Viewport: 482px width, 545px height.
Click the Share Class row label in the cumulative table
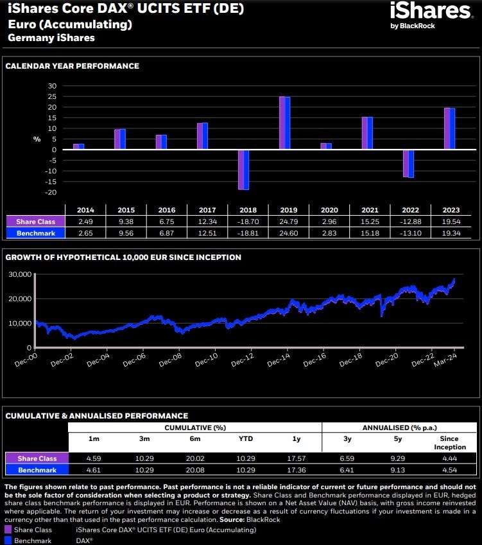coord(37,458)
